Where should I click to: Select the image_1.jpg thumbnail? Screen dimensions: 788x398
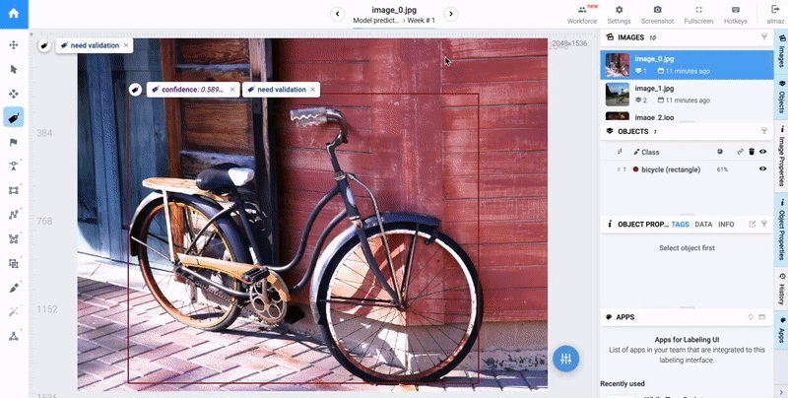tap(618, 94)
